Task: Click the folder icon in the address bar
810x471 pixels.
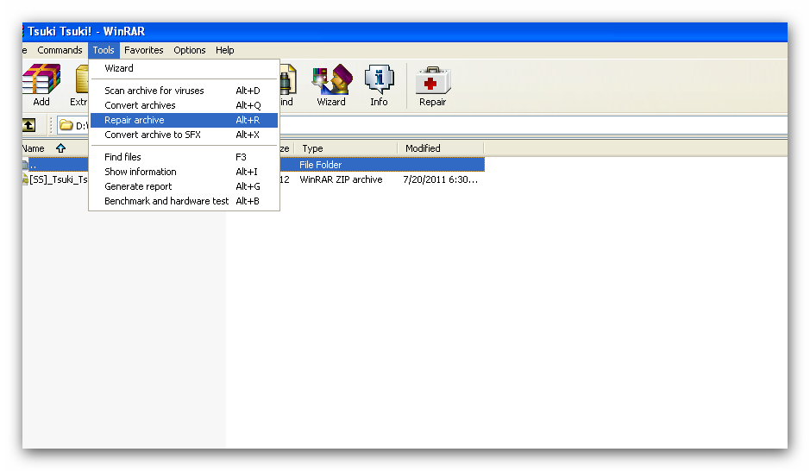Action: [66, 125]
